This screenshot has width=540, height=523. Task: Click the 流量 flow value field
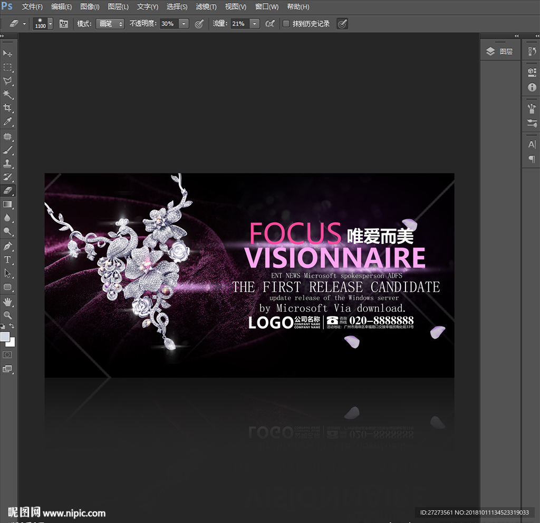point(240,24)
